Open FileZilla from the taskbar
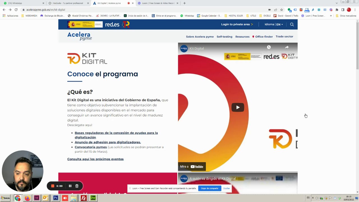 click(x=84, y=198)
